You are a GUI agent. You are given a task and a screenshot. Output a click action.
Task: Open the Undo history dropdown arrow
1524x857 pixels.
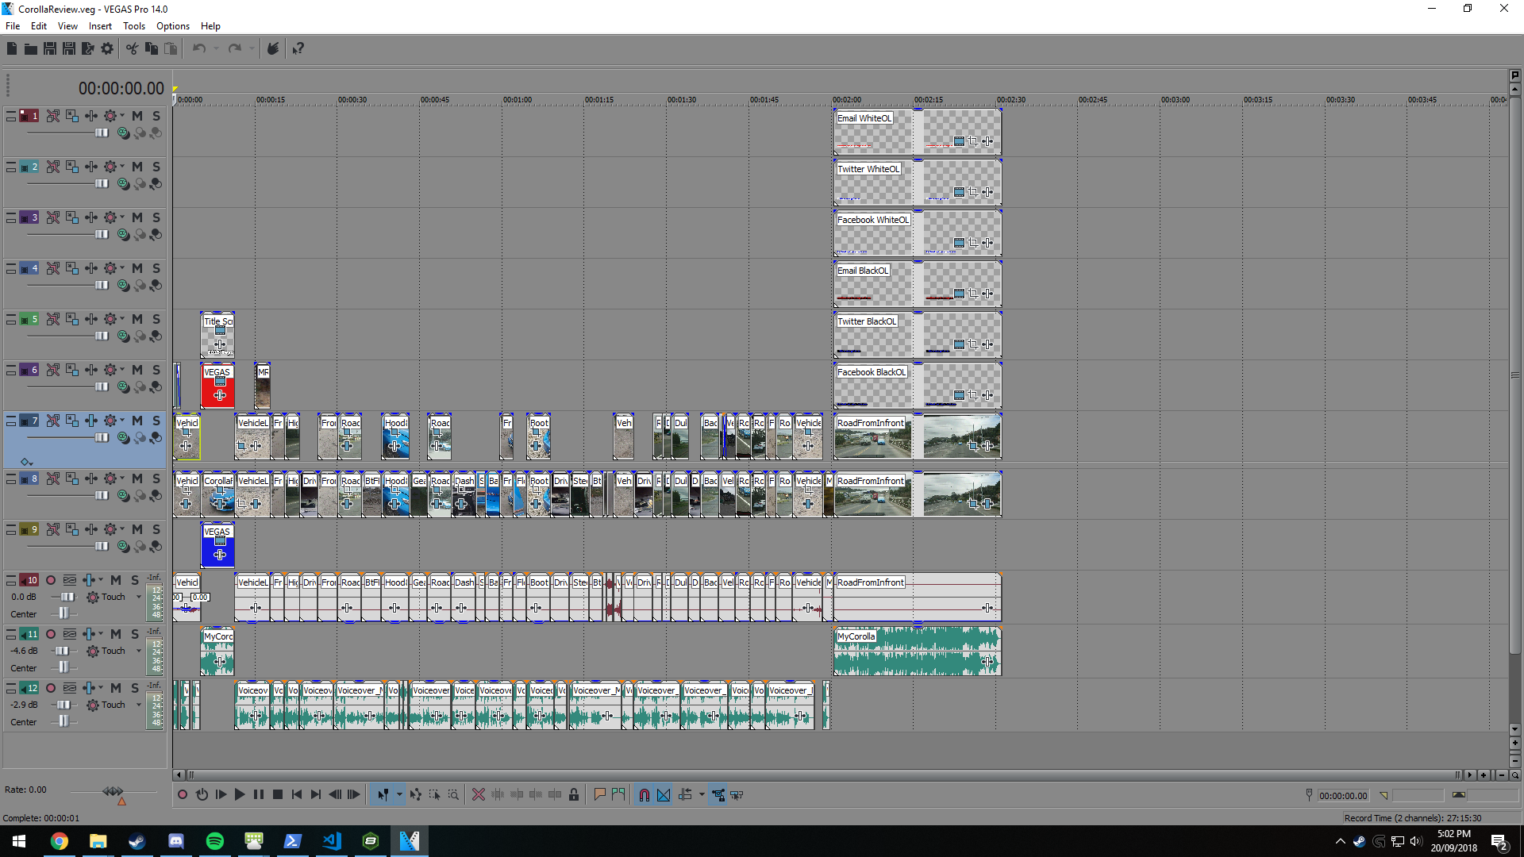click(x=216, y=48)
